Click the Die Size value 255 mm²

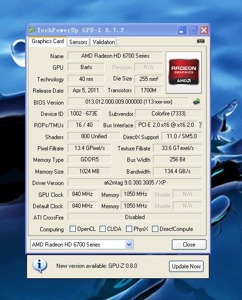pyautogui.click(x=149, y=79)
